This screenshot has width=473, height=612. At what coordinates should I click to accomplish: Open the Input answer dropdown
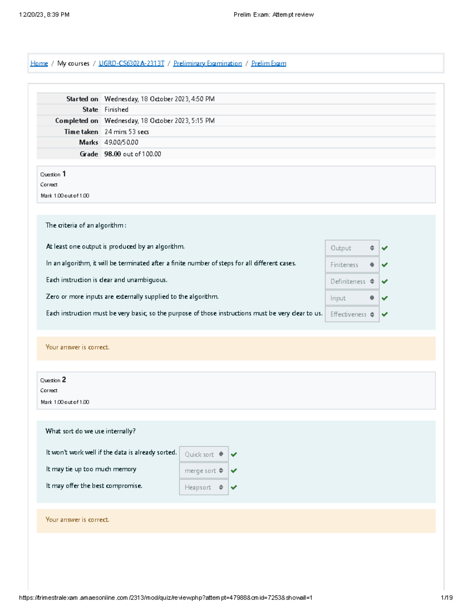pyautogui.click(x=352, y=298)
